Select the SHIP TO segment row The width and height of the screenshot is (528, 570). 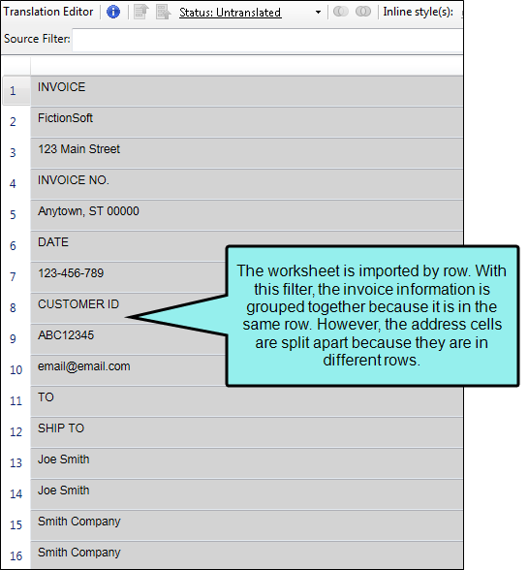click(246, 432)
